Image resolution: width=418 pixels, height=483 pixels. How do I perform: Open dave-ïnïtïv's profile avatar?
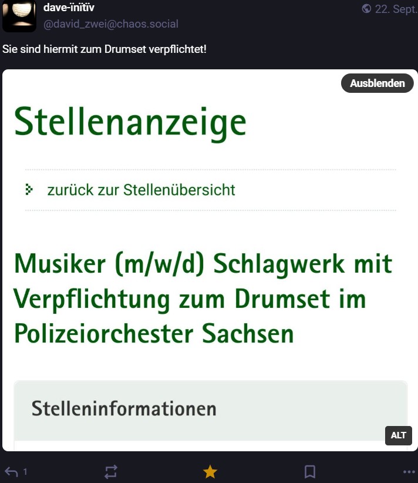click(19, 15)
